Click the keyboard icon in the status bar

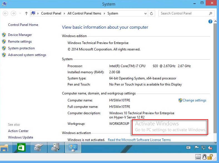click(198, 157)
